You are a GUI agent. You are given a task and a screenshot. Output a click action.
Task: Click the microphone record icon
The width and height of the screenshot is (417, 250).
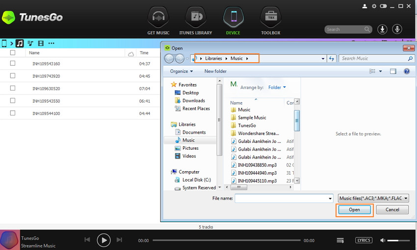pos(397,29)
